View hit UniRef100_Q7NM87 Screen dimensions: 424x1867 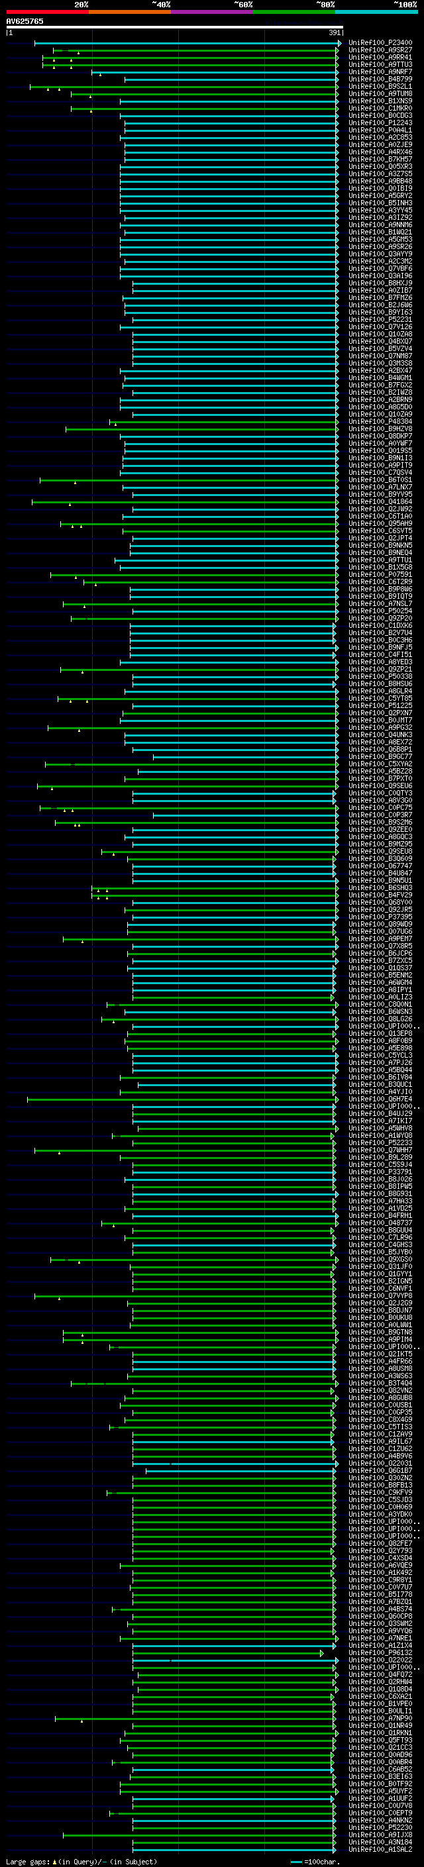(x=380, y=356)
